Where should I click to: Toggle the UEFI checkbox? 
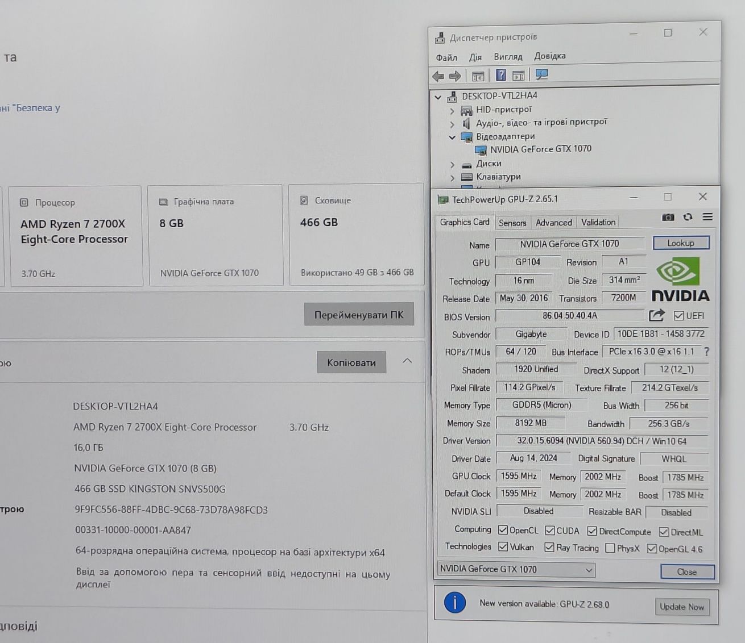tap(678, 315)
